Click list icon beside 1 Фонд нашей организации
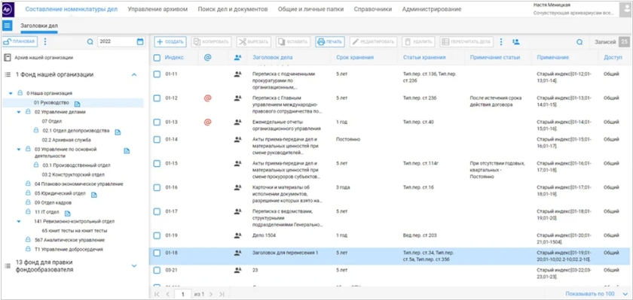The image size is (633, 300). (8, 74)
